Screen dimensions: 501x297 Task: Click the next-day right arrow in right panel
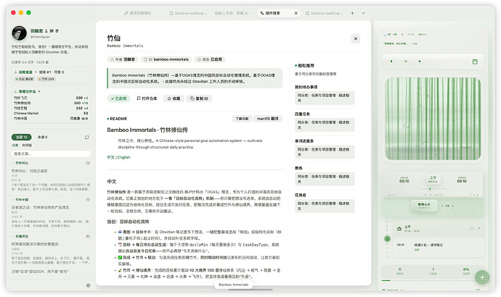pos(420,61)
